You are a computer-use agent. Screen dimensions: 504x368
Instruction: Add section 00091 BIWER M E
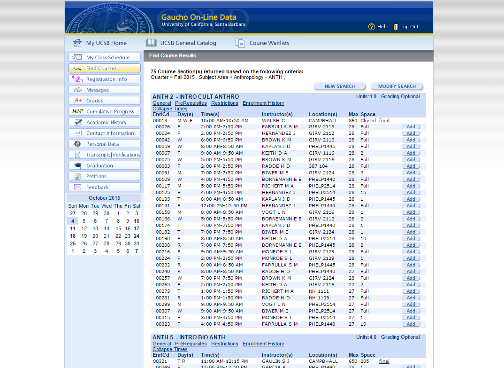[411, 173]
